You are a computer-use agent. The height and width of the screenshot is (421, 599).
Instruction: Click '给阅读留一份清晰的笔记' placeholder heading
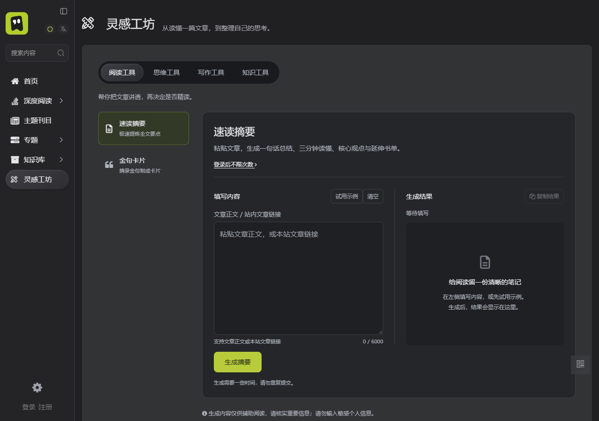485,282
